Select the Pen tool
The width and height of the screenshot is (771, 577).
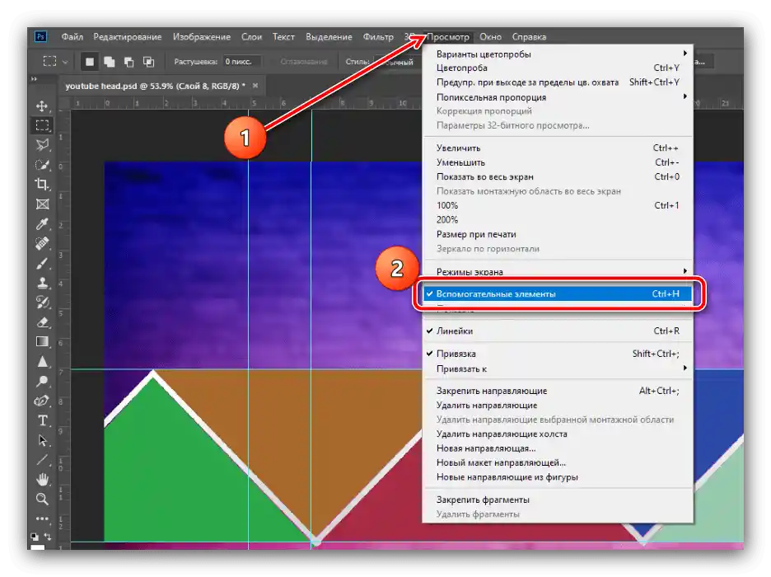(42, 401)
